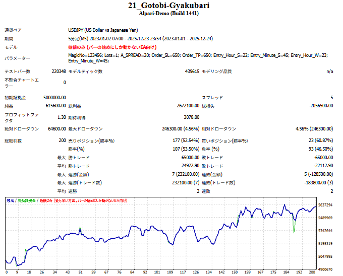Click the 初期証拠金 value 5000000.00
343x276 pixels.
pyautogui.click(x=50, y=97)
